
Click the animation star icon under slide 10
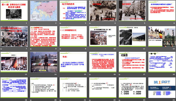(90, 49)
